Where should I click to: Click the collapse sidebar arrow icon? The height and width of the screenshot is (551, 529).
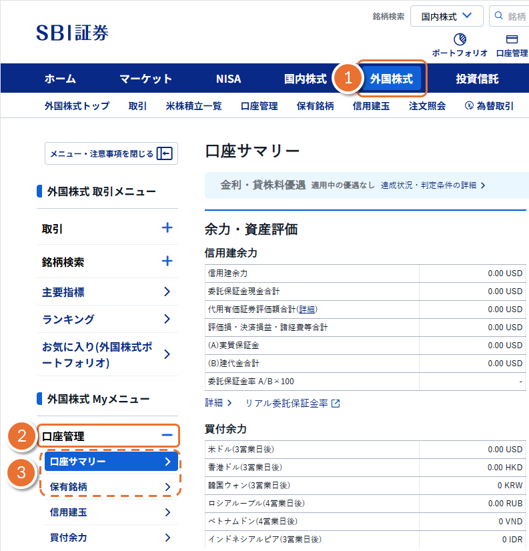click(x=164, y=154)
